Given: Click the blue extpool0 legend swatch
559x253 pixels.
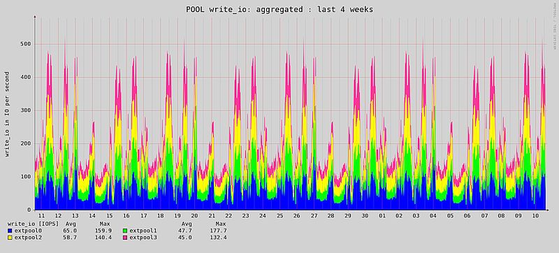Looking at the screenshot, I should [10, 231].
